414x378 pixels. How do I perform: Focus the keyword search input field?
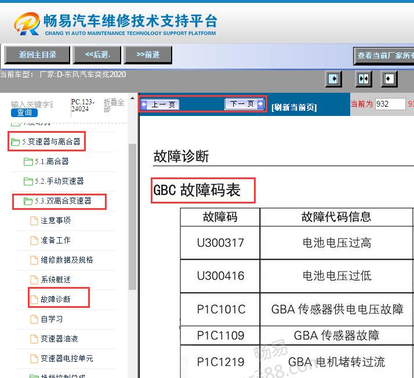[x=32, y=104]
